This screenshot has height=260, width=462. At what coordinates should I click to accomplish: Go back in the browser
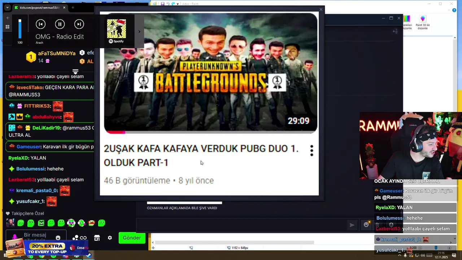[8, 18]
